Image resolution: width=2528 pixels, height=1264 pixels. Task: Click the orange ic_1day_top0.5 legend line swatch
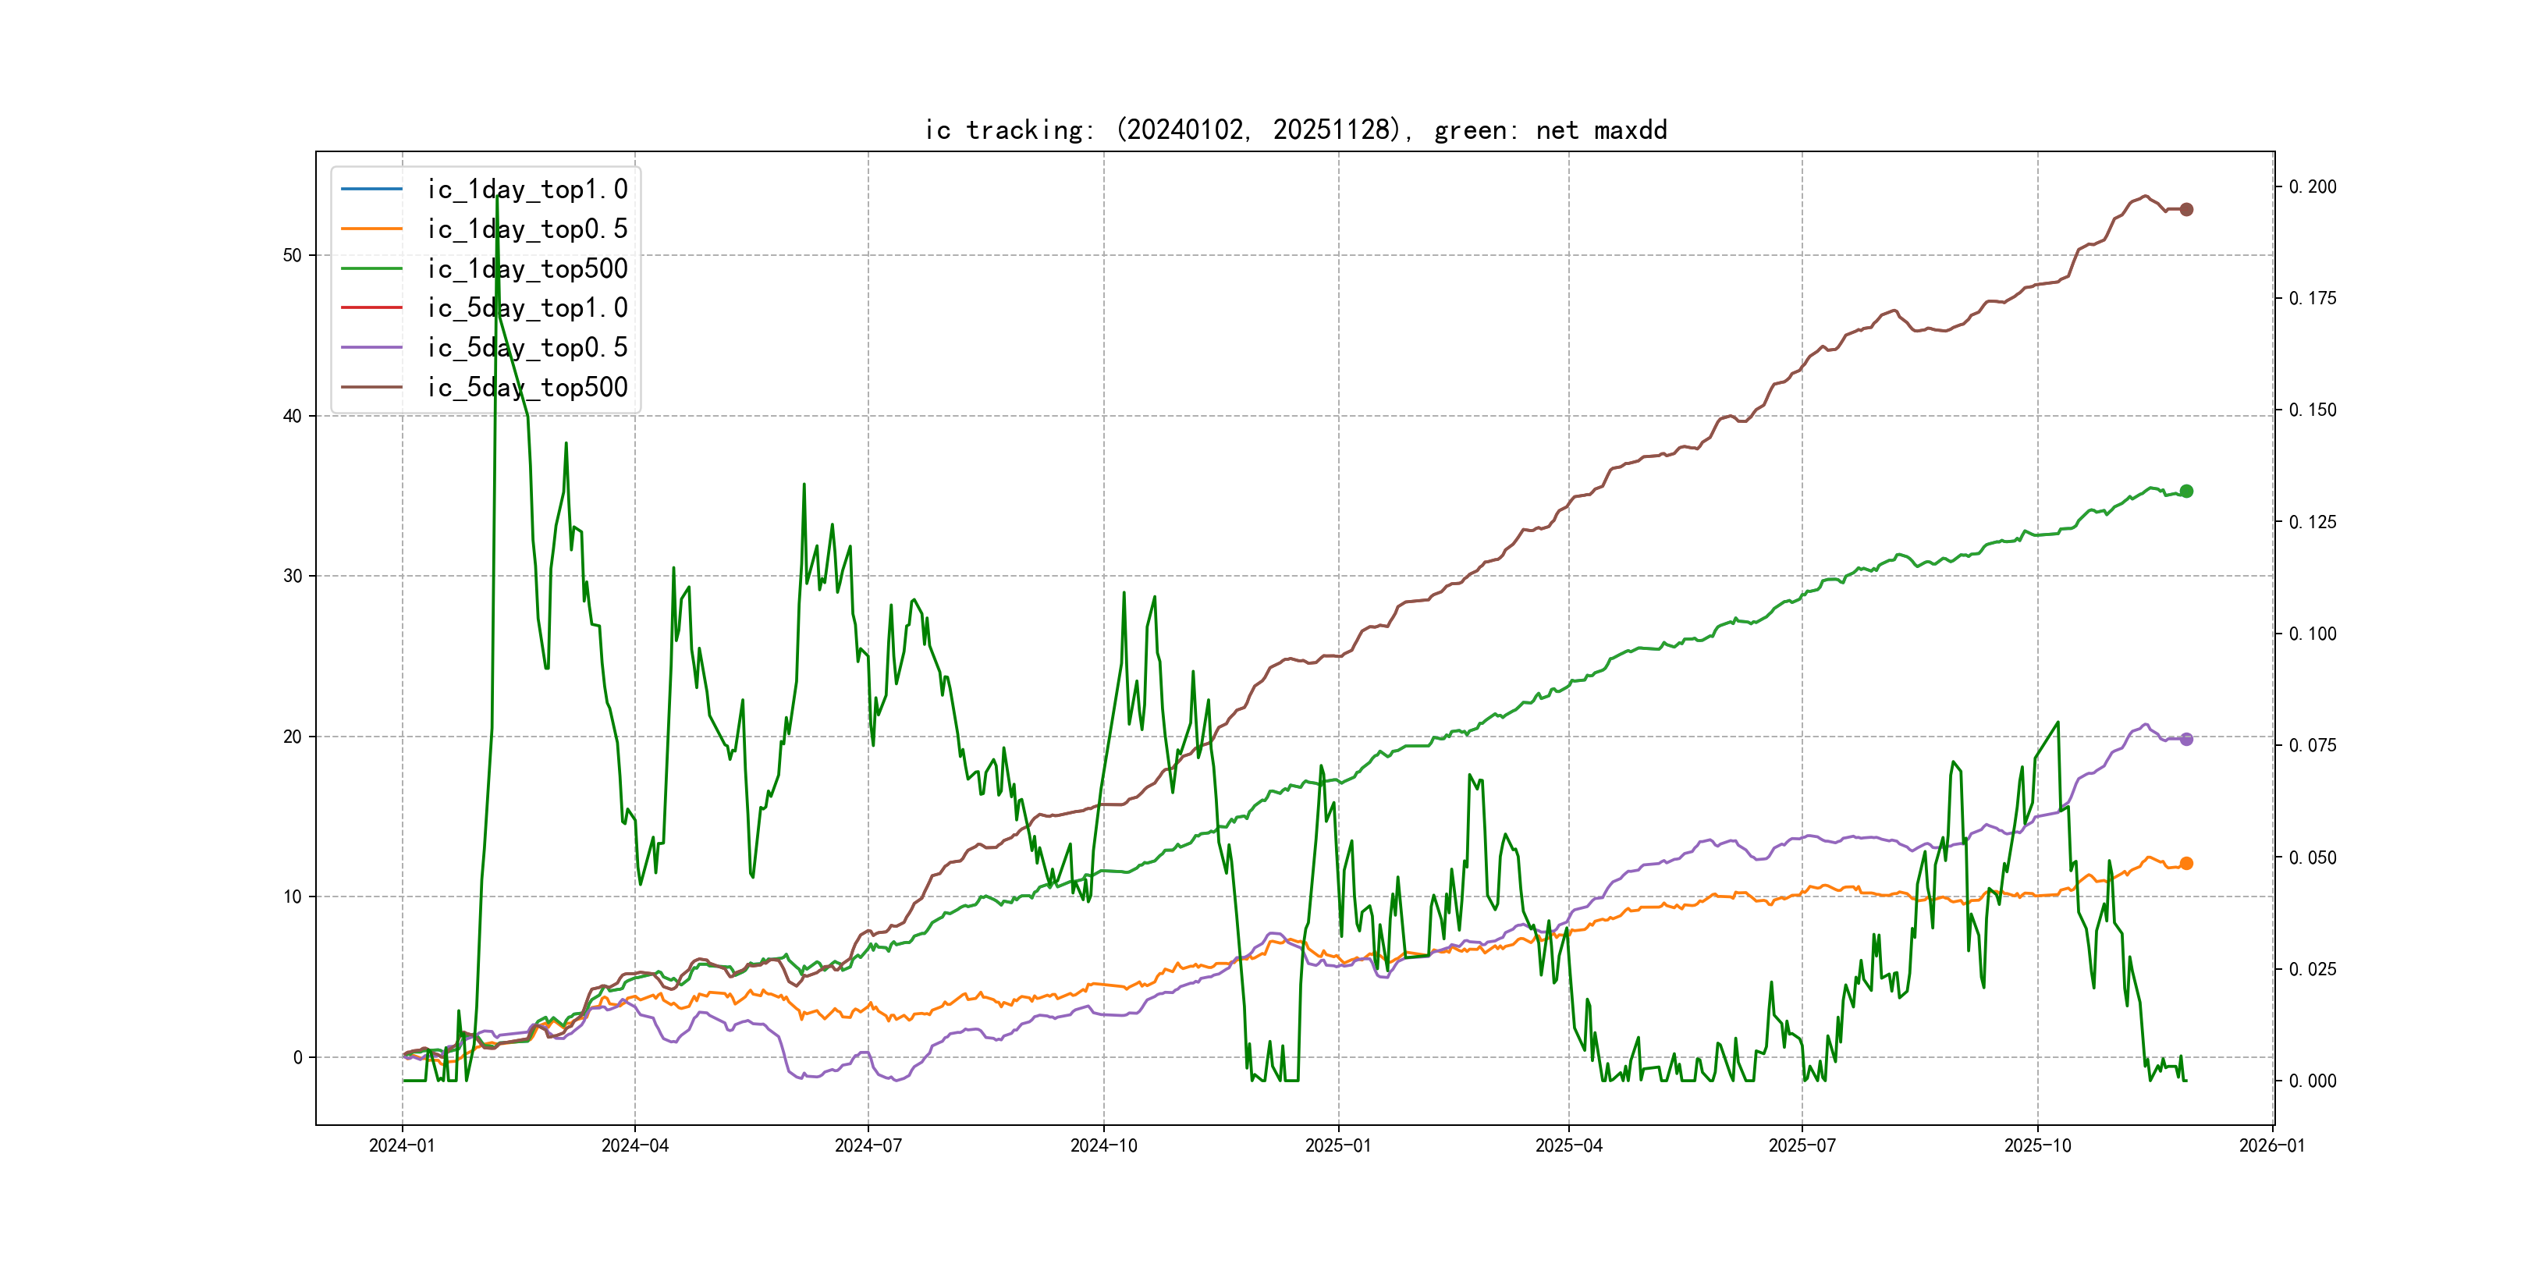pyautogui.click(x=371, y=229)
